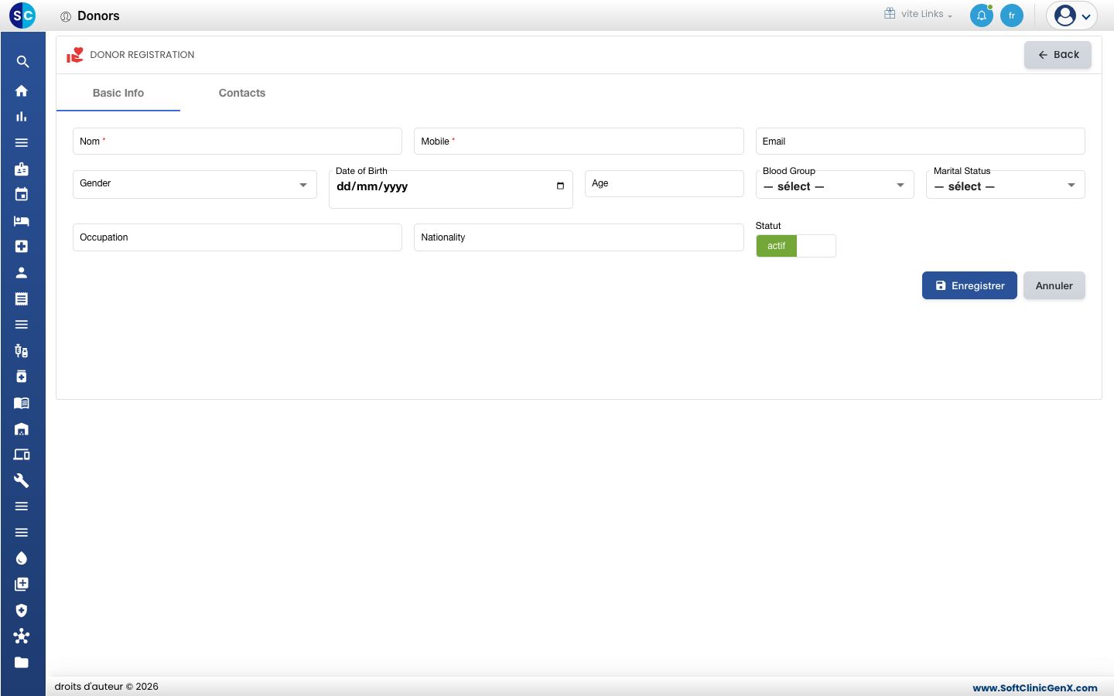Click the Back button
1114x696 pixels.
coord(1058,55)
